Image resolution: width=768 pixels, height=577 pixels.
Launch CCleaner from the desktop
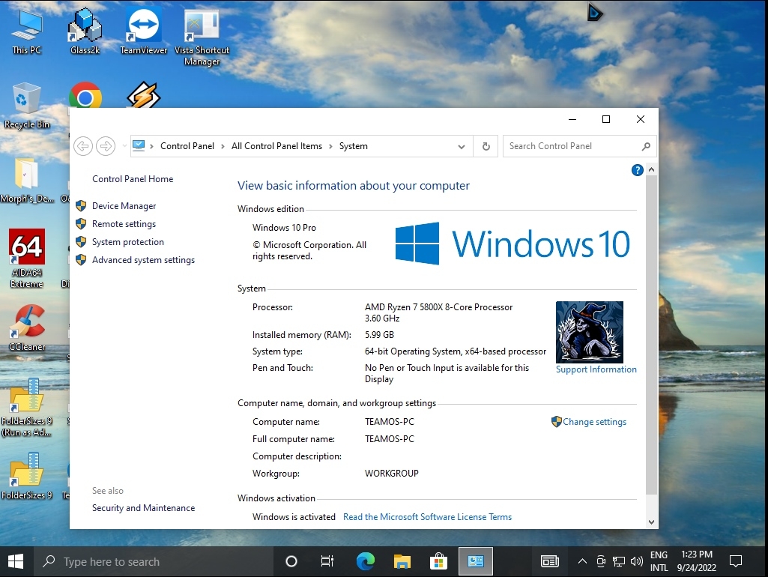pyautogui.click(x=27, y=327)
